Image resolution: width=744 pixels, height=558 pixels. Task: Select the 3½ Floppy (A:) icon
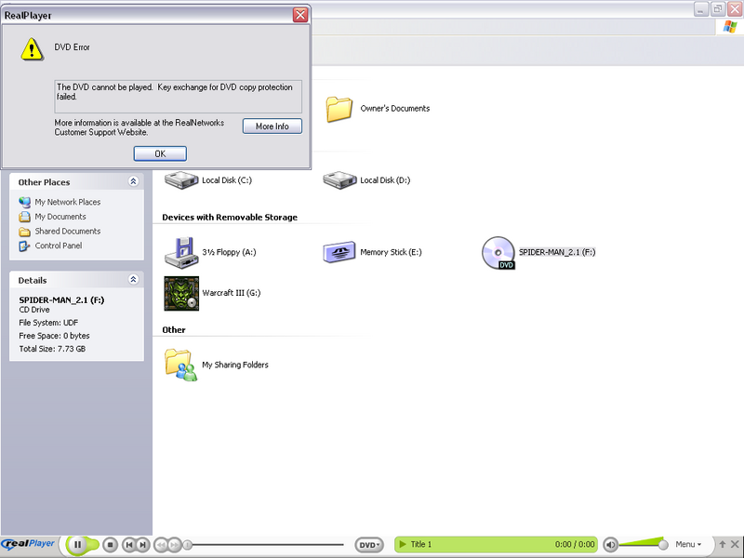(x=181, y=252)
